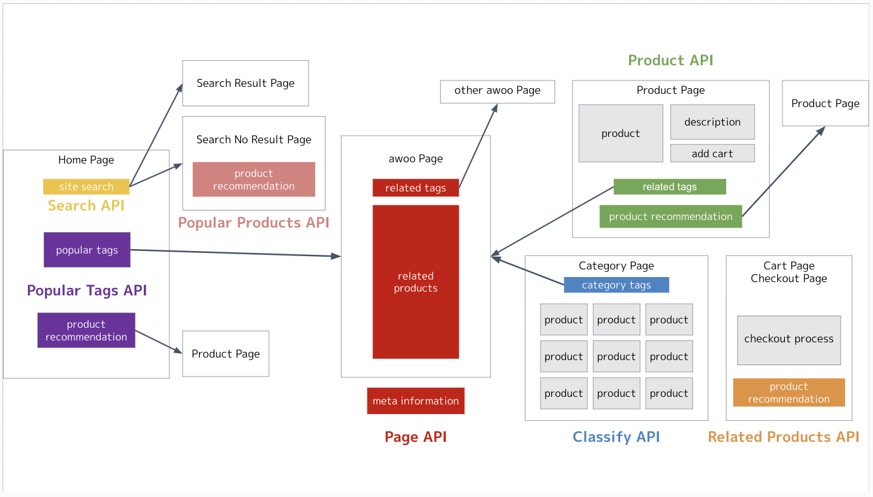This screenshot has height=497, width=873.
Task: Click the large gray product box beside description
Action: 620,133
